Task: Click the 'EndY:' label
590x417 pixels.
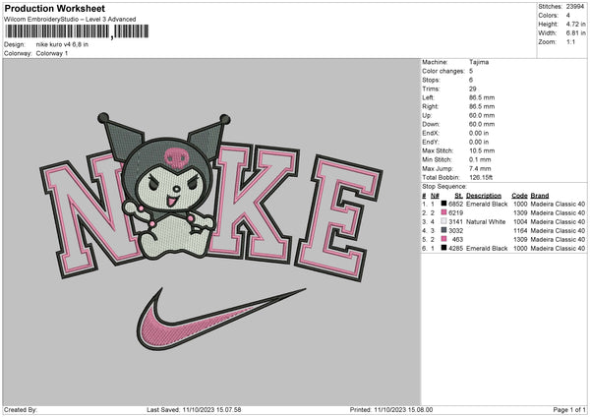Action: click(x=431, y=142)
